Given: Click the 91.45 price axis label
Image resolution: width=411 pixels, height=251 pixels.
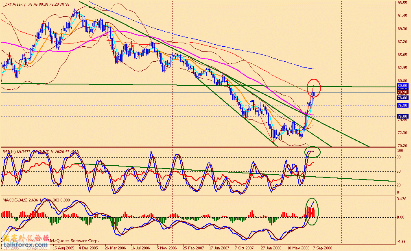Looking at the screenshot, I should click(x=402, y=16).
